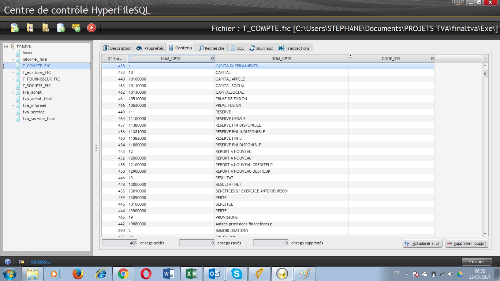Switch to the Description tab
500x281 pixels.
[x=117, y=48]
